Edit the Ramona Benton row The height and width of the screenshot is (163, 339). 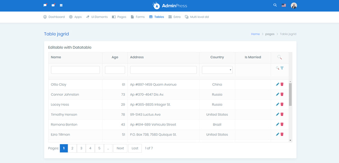(x=277, y=124)
